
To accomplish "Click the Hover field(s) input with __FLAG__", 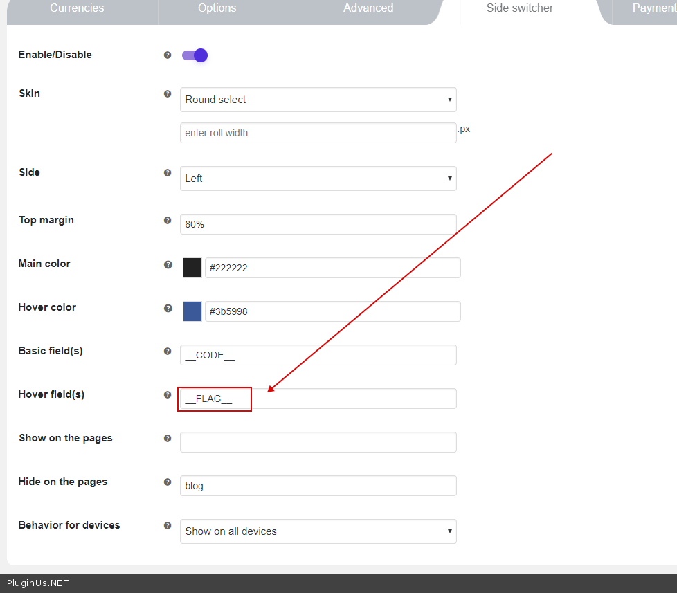I will [318, 399].
